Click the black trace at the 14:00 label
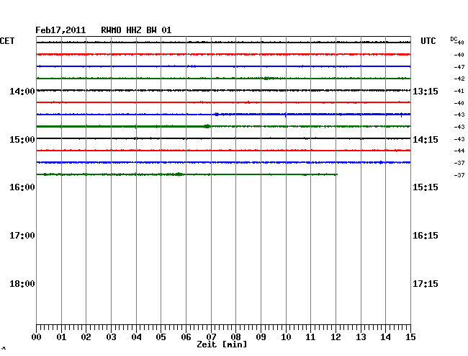Viewport: 468px width, 356px height. click(x=223, y=90)
